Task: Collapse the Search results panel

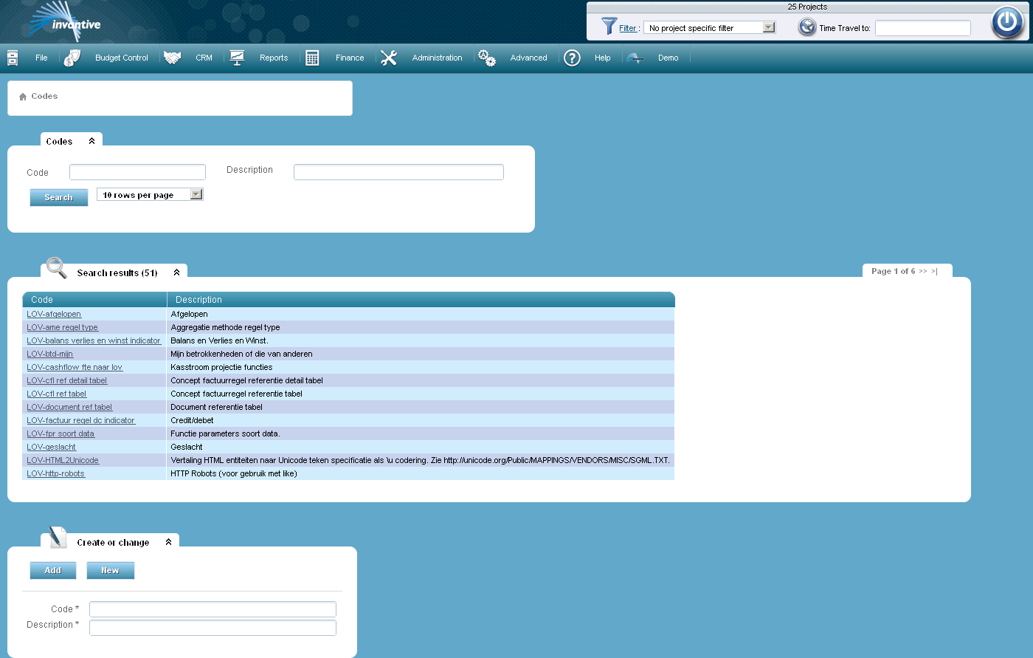Action: 176,273
